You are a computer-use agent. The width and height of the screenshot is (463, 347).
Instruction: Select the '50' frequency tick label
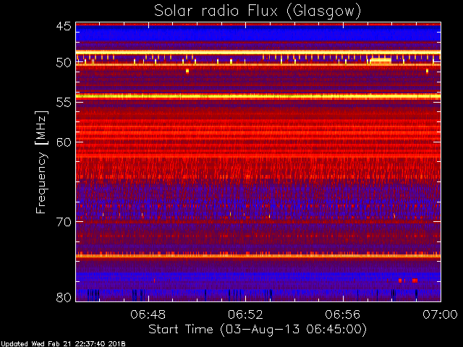pyautogui.click(x=64, y=63)
